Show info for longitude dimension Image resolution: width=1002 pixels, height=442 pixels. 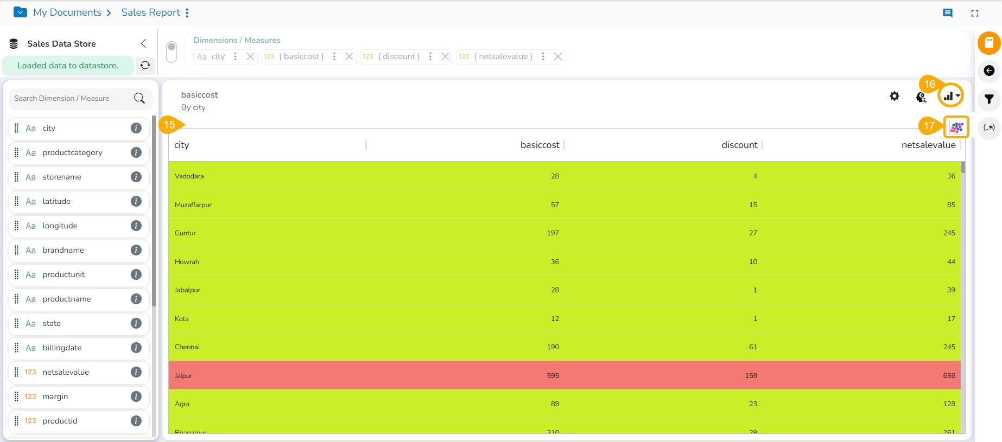[136, 226]
